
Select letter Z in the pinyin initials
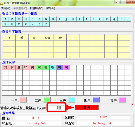point(46,24)
